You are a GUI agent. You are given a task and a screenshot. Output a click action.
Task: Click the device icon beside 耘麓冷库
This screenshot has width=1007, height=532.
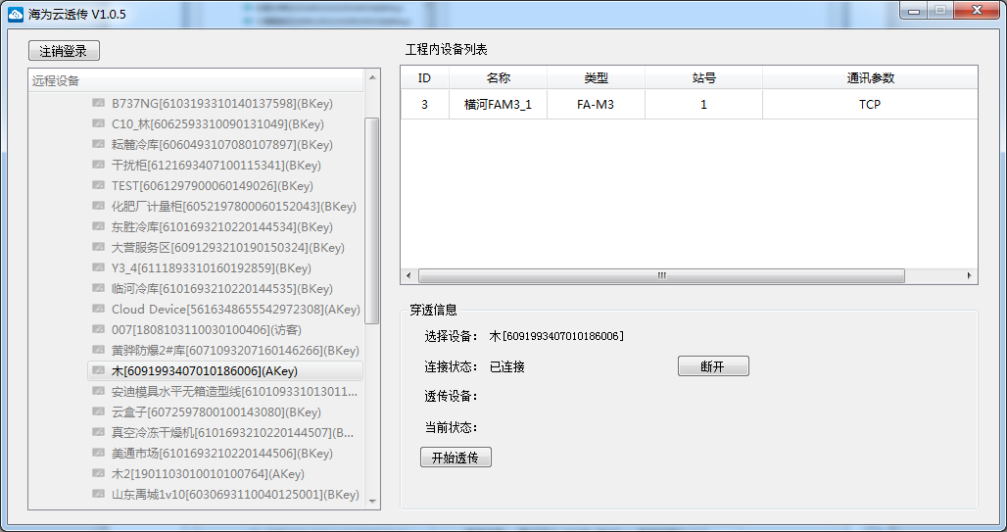click(98, 144)
